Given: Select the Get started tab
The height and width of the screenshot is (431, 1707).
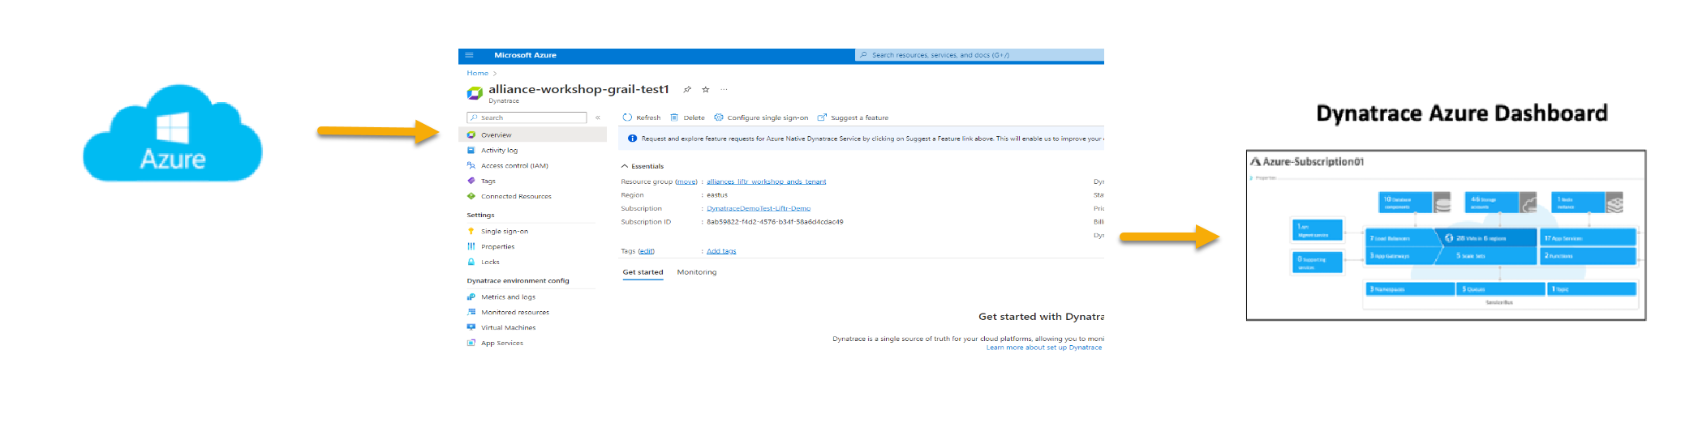Looking at the screenshot, I should (x=643, y=272).
